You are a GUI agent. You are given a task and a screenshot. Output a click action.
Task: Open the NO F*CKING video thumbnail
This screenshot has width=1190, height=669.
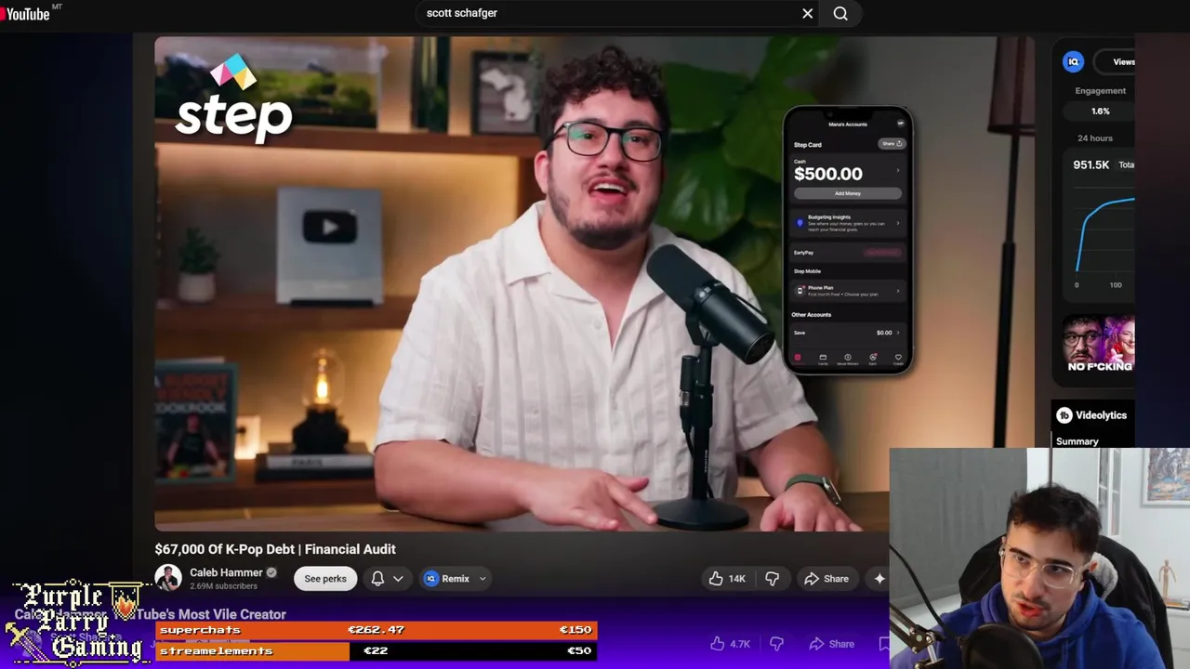(x=1098, y=345)
